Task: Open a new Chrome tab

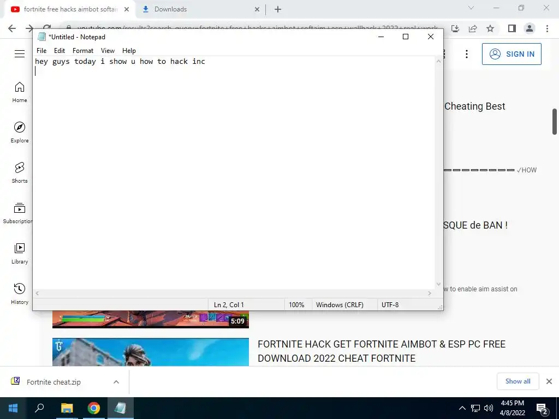Action: 278,9
